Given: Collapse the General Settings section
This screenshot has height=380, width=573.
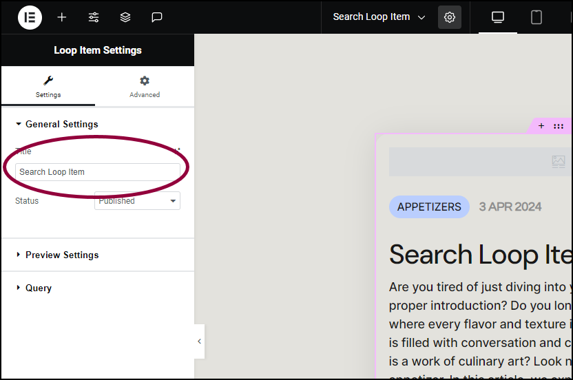Looking at the screenshot, I should coord(56,124).
